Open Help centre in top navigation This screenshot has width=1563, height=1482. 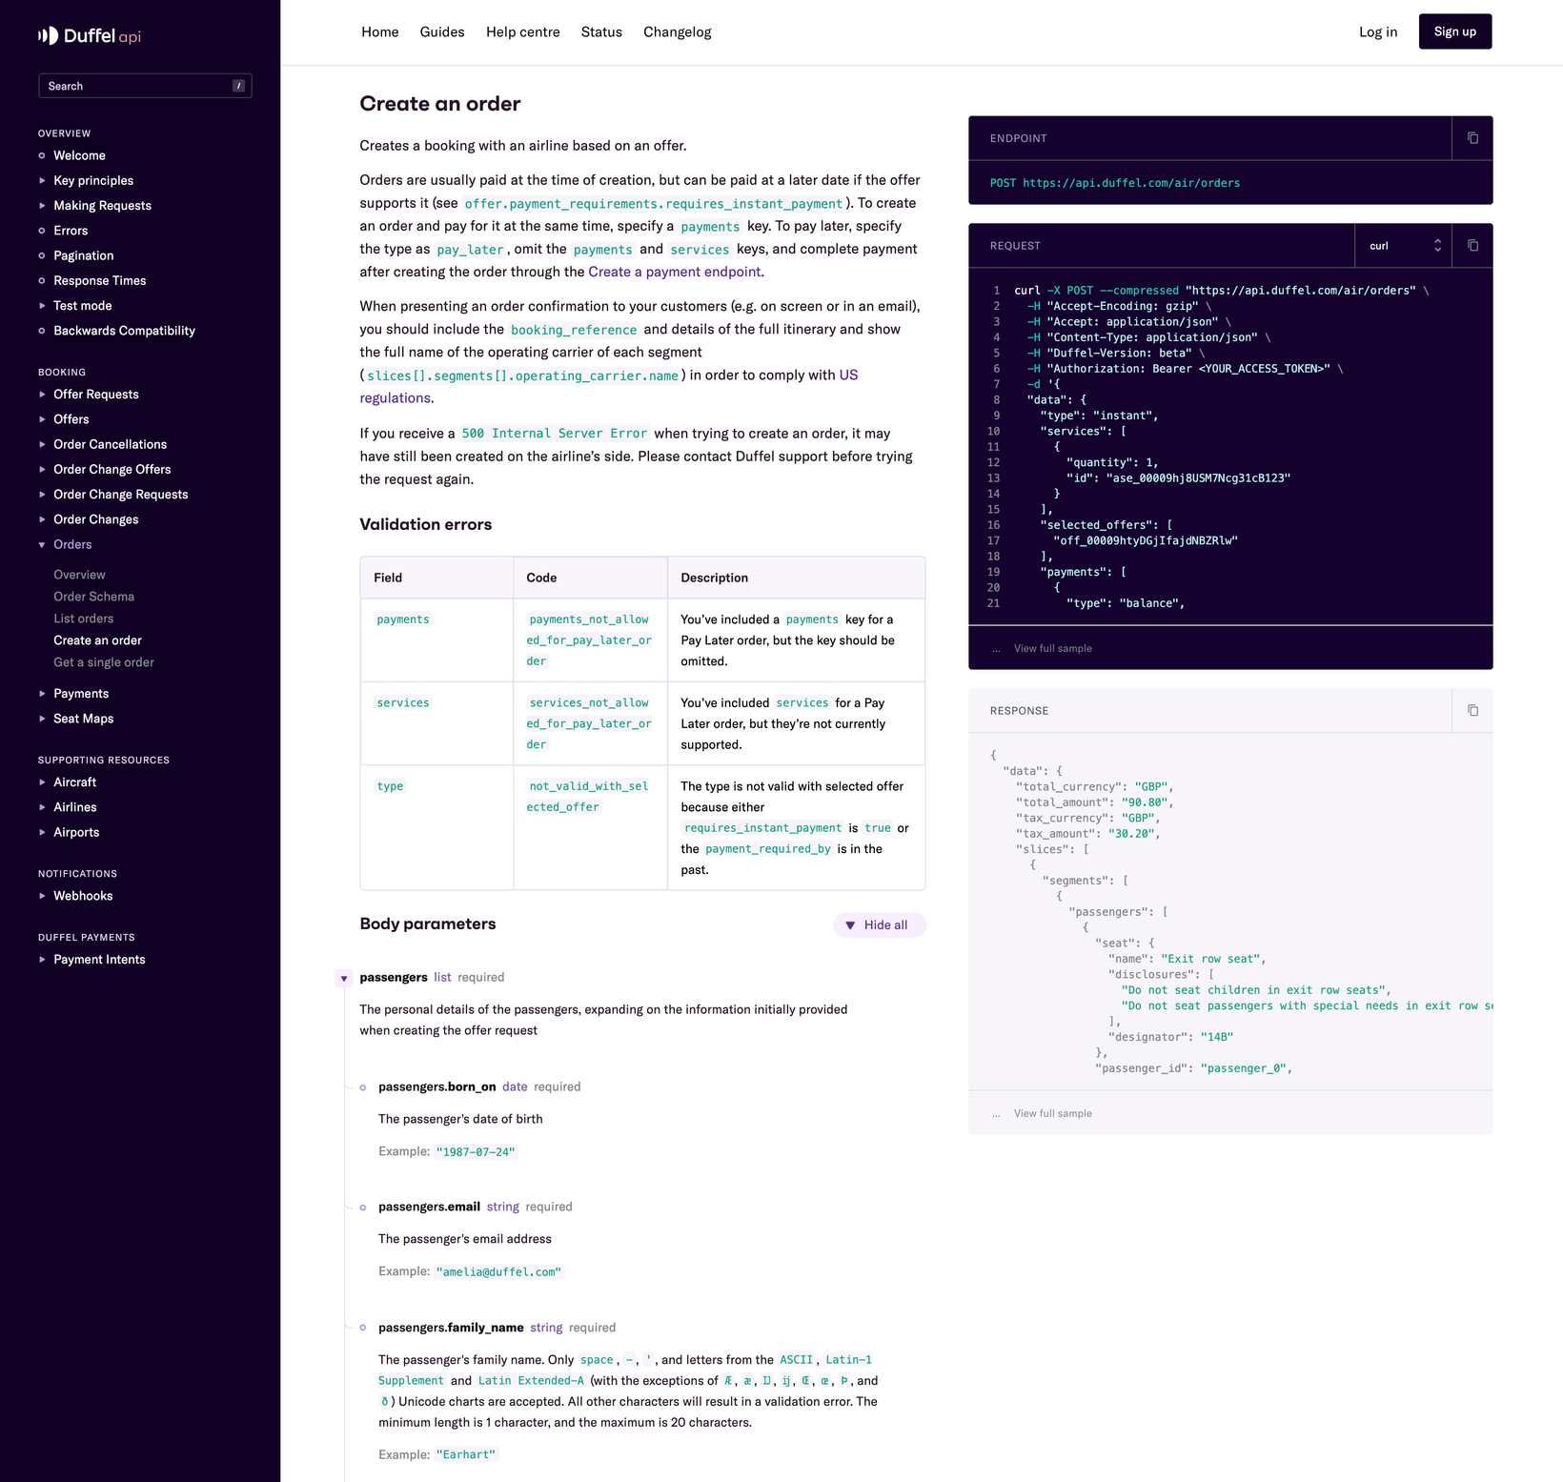point(523,31)
